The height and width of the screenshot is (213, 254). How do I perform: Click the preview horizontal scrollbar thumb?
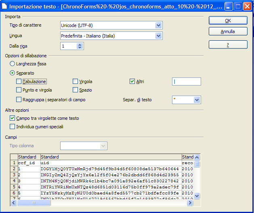pos(34,203)
